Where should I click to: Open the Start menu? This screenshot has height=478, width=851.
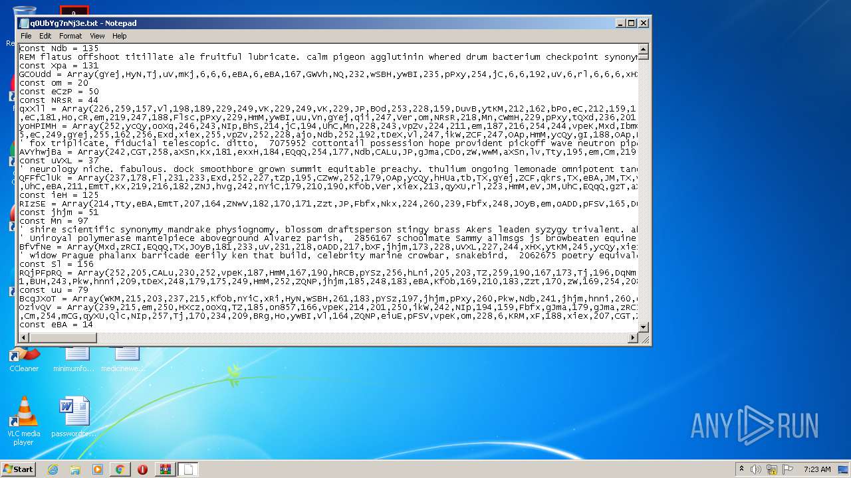pos(18,469)
